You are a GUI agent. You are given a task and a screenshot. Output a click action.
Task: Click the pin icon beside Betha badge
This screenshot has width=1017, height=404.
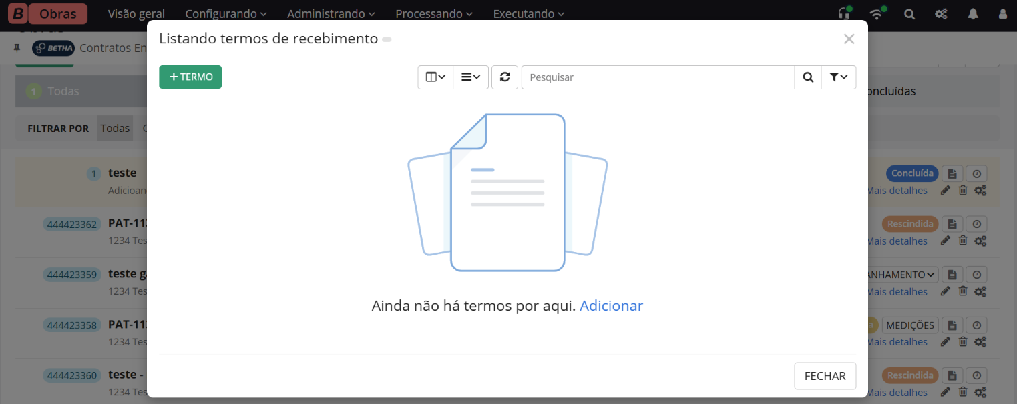[x=17, y=48]
